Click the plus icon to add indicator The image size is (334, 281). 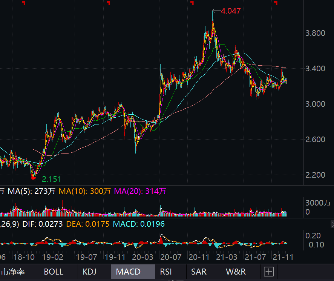click(x=268, y=272)
